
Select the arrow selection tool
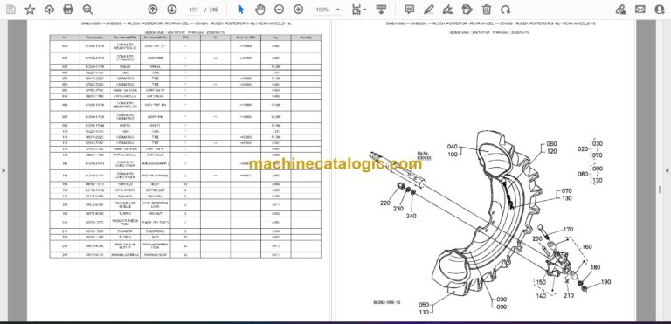241,10
